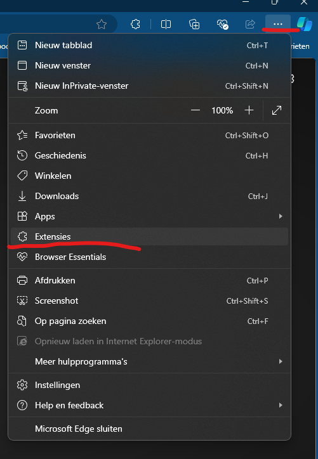The image size is (318, 459).
Task: Enter full screen via zoom expand icon
Action: [x=277, y=110]
